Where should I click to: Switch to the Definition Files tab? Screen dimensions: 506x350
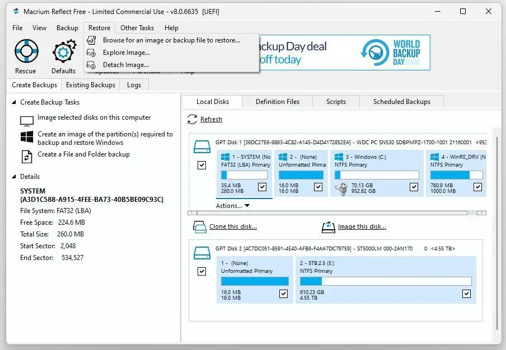(x=278, y=102)
